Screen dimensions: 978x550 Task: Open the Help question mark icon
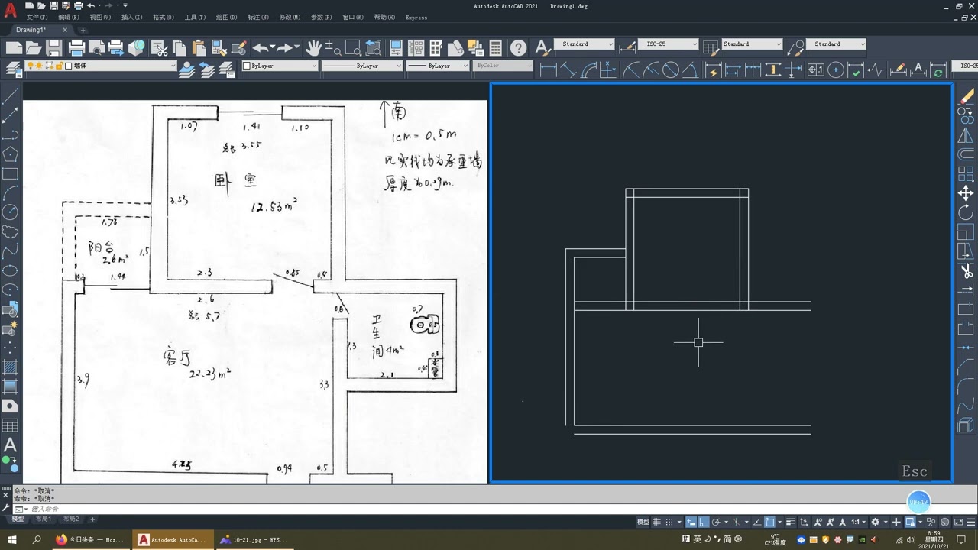(x=519, y=48)
